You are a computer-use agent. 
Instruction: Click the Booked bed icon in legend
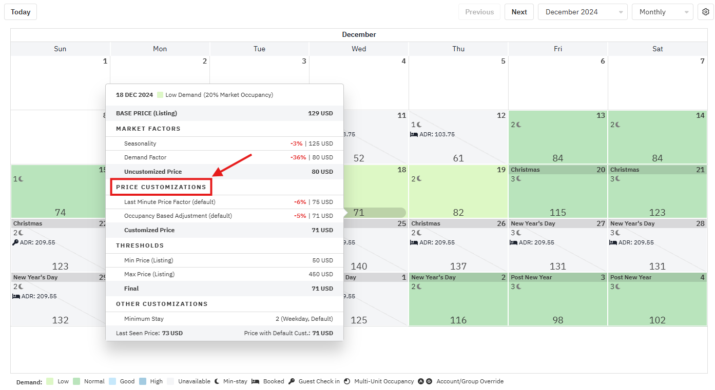pyautogui.click(x=255, y=381)
